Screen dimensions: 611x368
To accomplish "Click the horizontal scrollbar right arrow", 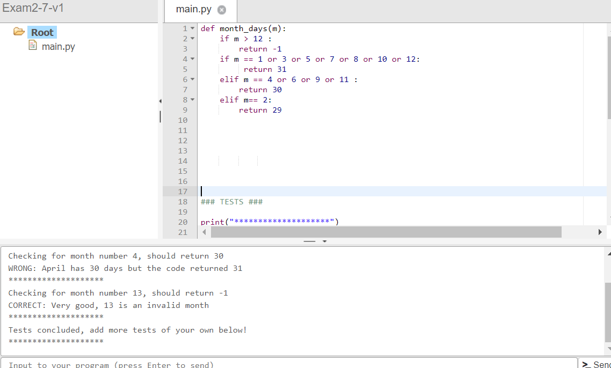I will click(600, 232).
